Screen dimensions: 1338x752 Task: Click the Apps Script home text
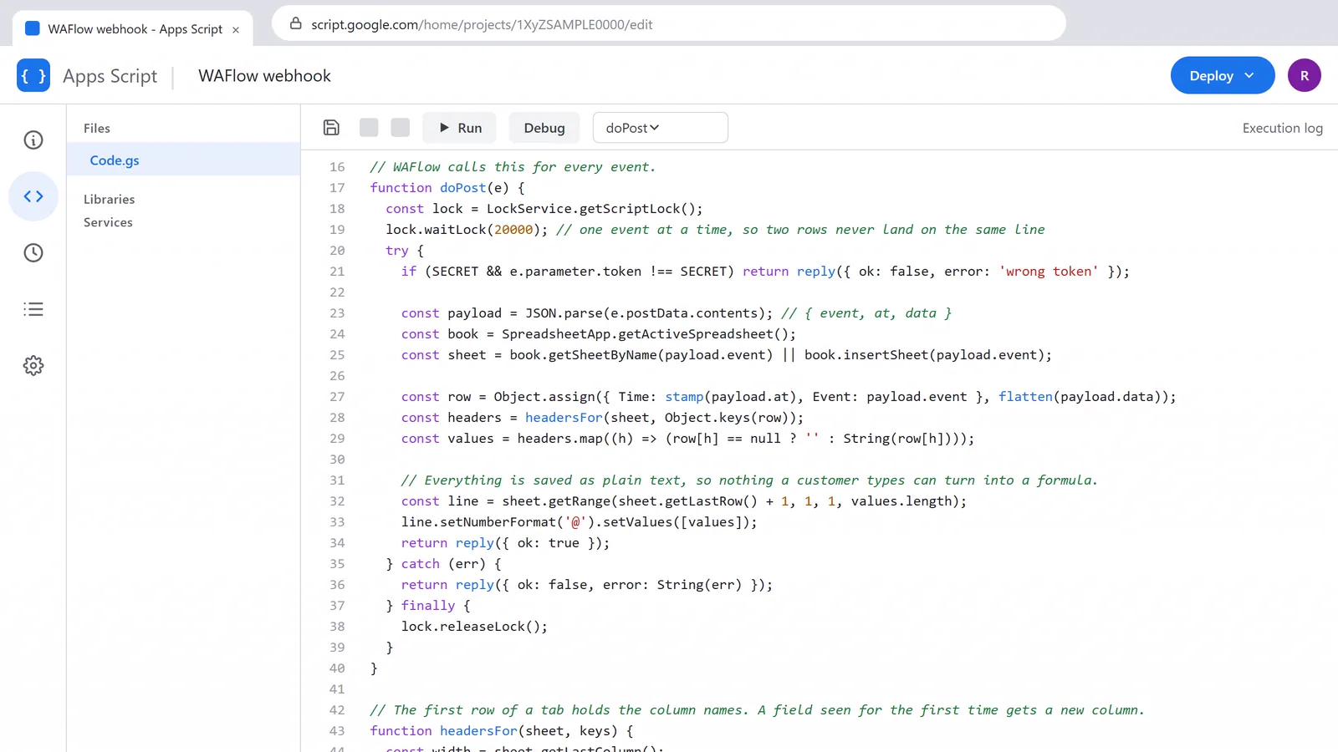coord(110,76)
